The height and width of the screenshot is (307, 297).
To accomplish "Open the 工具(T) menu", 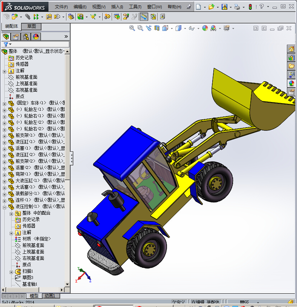I will pos(135,7).
